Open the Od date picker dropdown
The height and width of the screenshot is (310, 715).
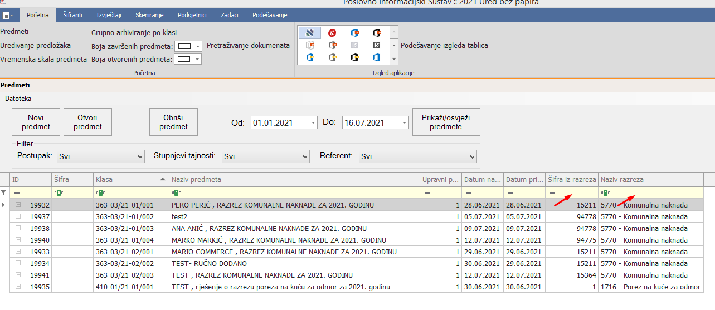(313, 122)
